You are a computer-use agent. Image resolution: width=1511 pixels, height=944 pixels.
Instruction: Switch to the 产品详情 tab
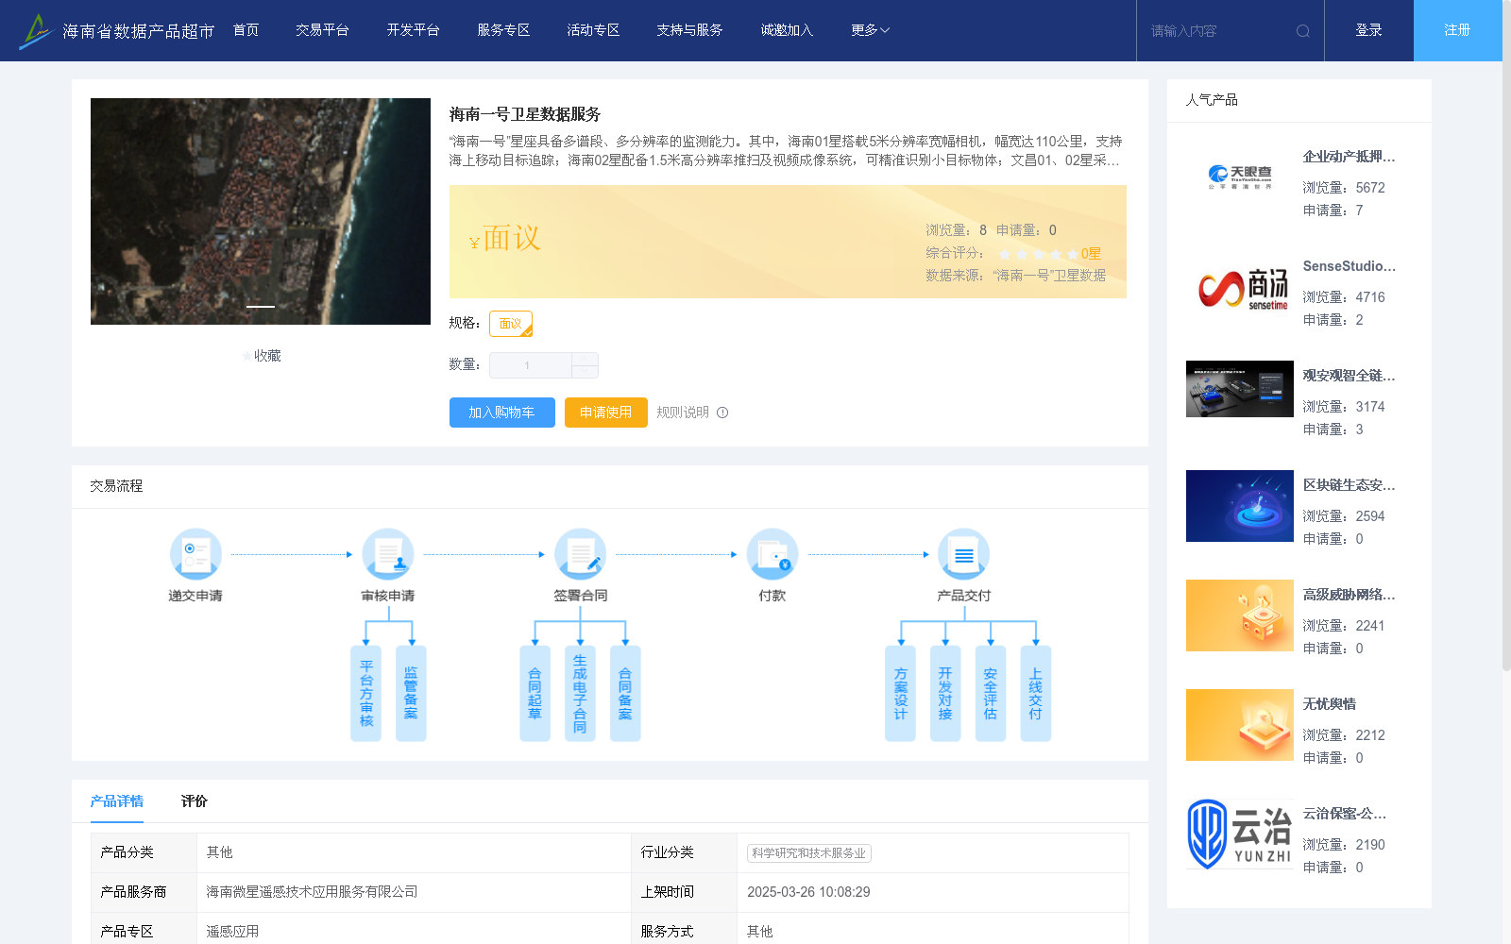click(x=117, y=801)
